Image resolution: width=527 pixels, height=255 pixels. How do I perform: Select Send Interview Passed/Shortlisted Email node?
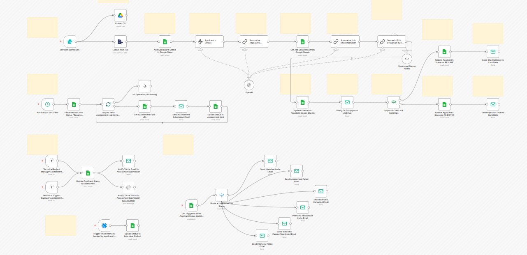click(x=284, y=224)
